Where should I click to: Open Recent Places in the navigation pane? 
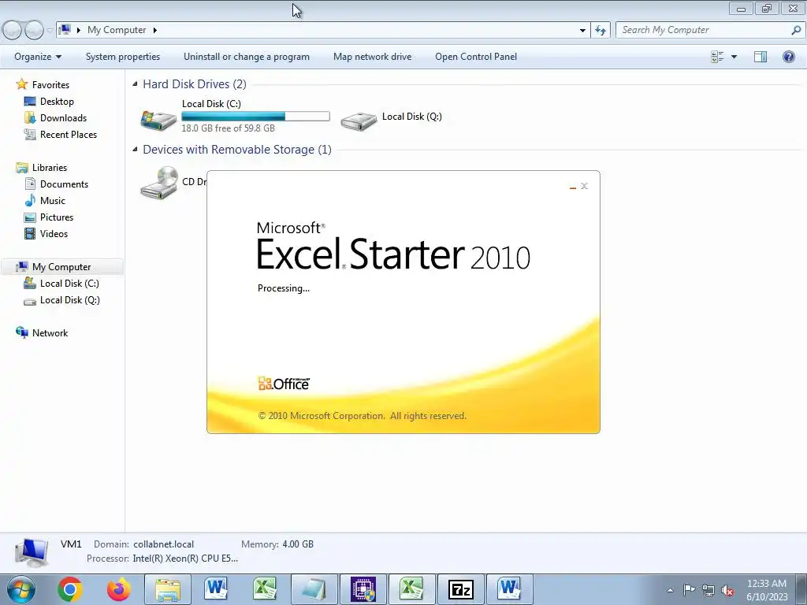pyautogui.click(x=69, y=134)
